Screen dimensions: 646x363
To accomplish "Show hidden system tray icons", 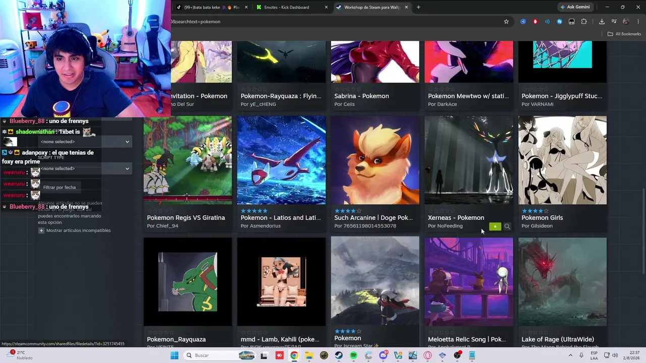I will tap(571, 355).
